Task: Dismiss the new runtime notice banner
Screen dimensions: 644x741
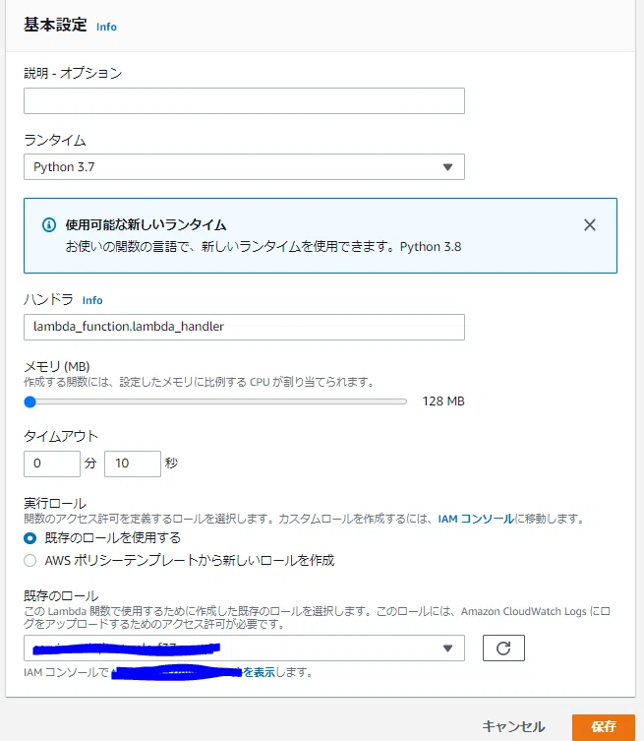Action: click(589, 225)
